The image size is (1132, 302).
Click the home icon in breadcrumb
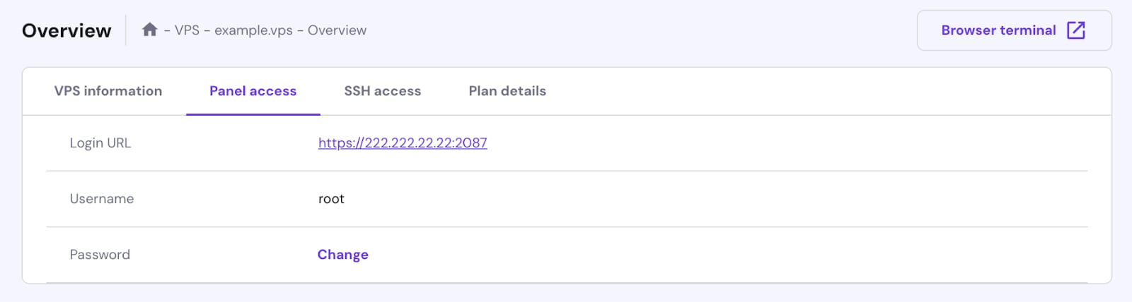coord(149,30)
